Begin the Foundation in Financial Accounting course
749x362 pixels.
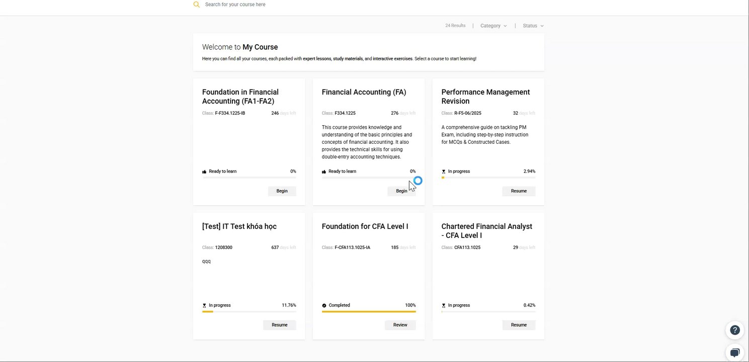click(x=282, y=191)
